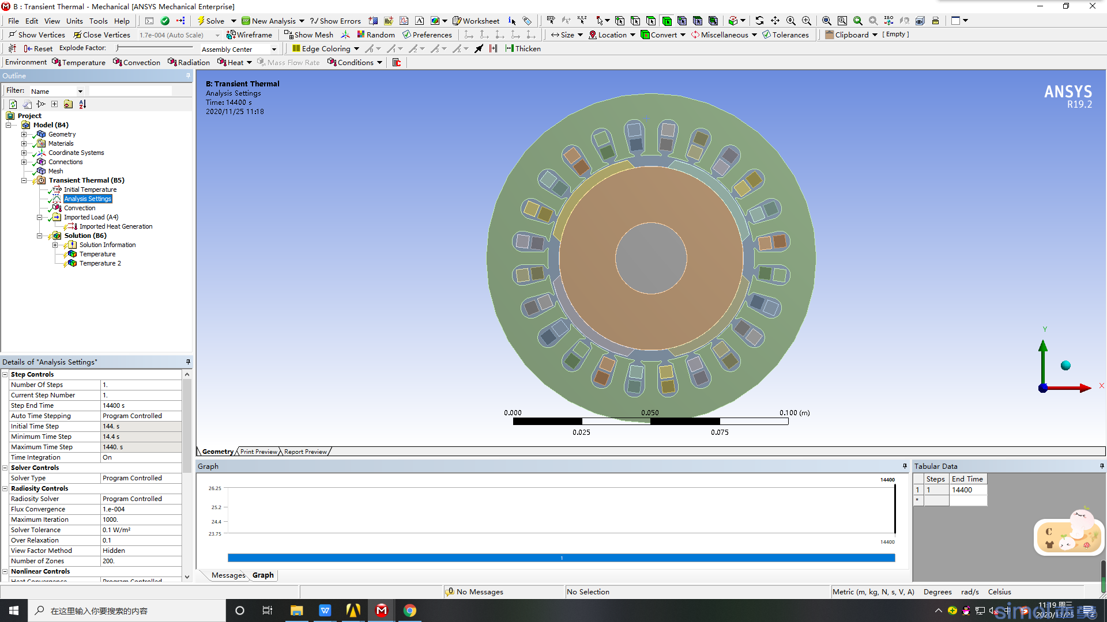
Task: Select the Vertex selection filter cube
Action: click(620, 21)
